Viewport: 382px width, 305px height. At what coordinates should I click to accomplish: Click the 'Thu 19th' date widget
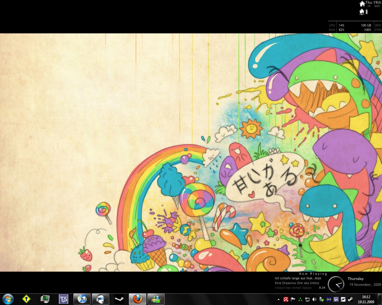pos(373,2)
